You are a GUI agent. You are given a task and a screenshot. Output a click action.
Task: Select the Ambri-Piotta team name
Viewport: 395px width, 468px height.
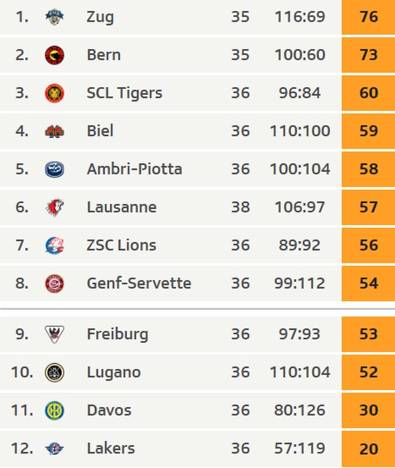point(134,169)
